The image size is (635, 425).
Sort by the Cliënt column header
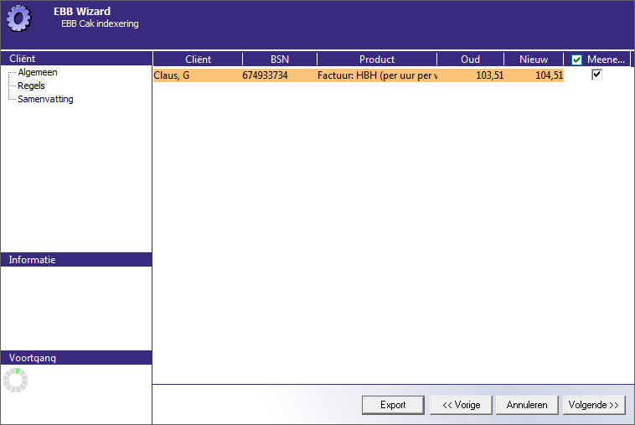coord(198,60)
